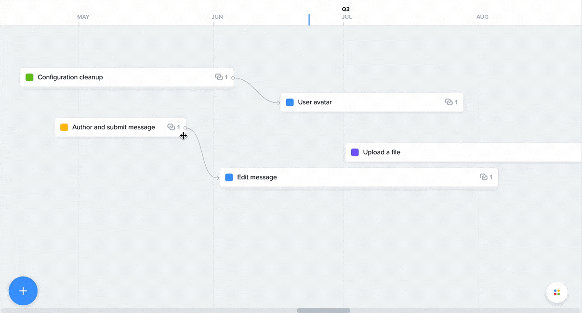
Task: Open the User avatar card
Action: point(372,102)
